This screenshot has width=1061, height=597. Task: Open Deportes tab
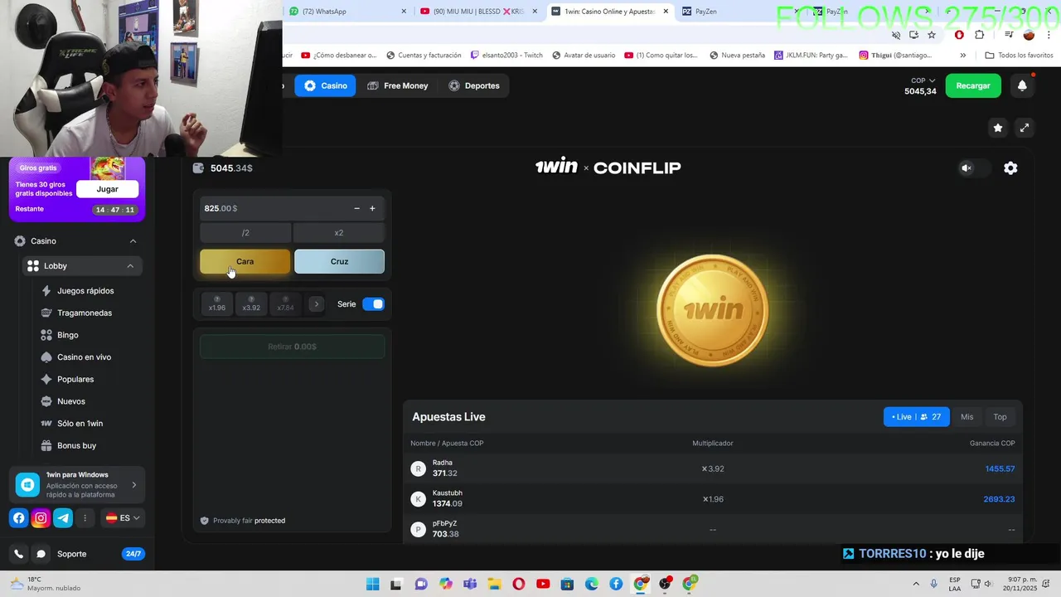coord(474,85)
